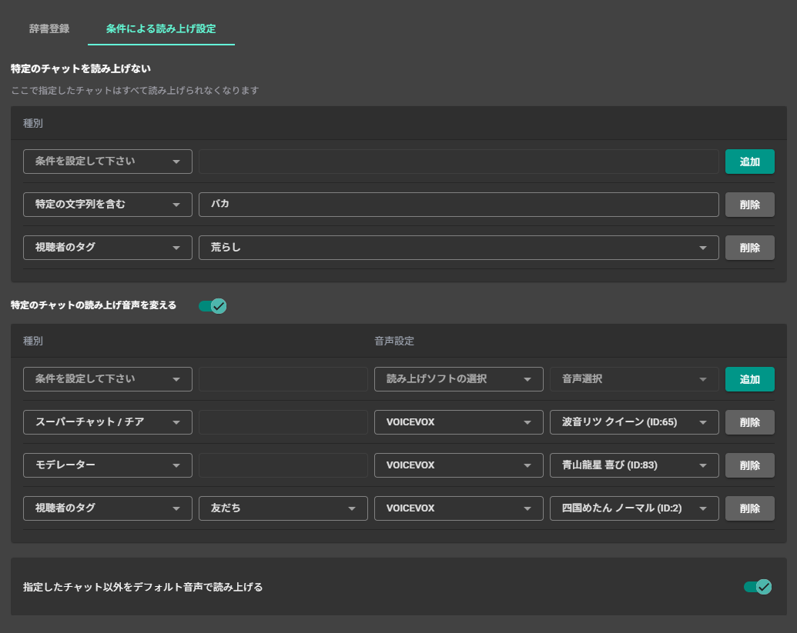Click 特定のチャットを読み上げない heading
Screen dimensions: 797x633
point(81,68)
